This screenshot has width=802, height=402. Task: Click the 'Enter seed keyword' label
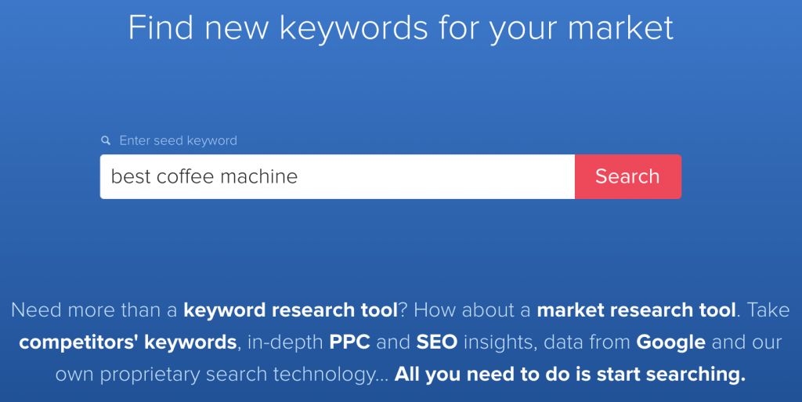[178, 140]
